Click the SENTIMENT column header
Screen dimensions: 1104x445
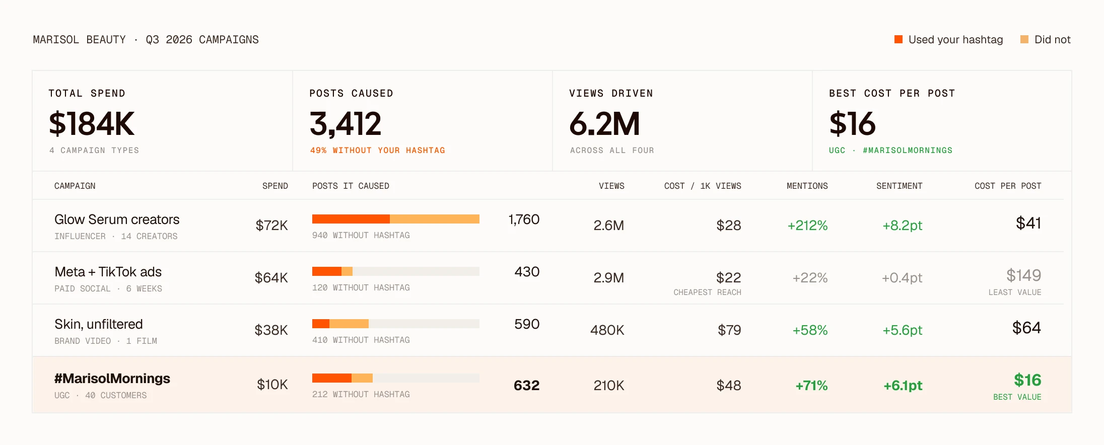click(900, 186)
